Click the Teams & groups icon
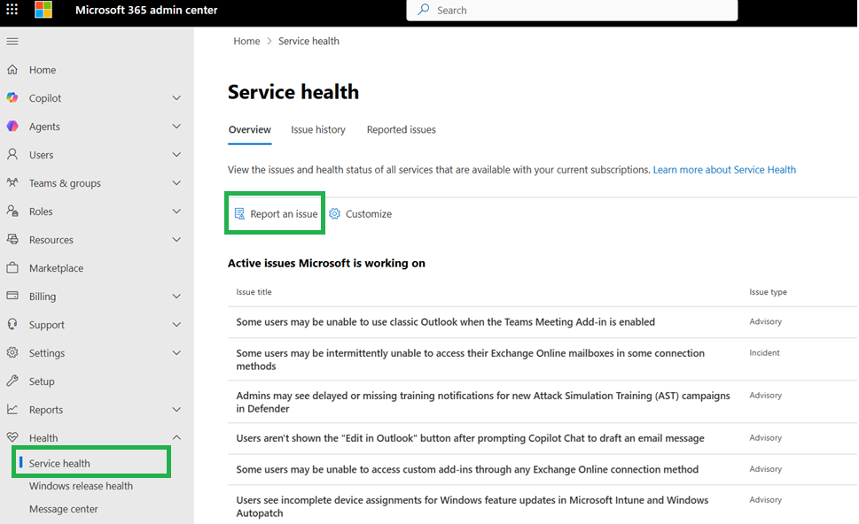This screenshot has width=859, height=524. 12,182
